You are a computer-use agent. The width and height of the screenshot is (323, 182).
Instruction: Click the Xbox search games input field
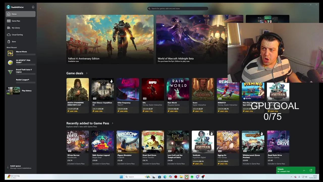coord(178,9)
